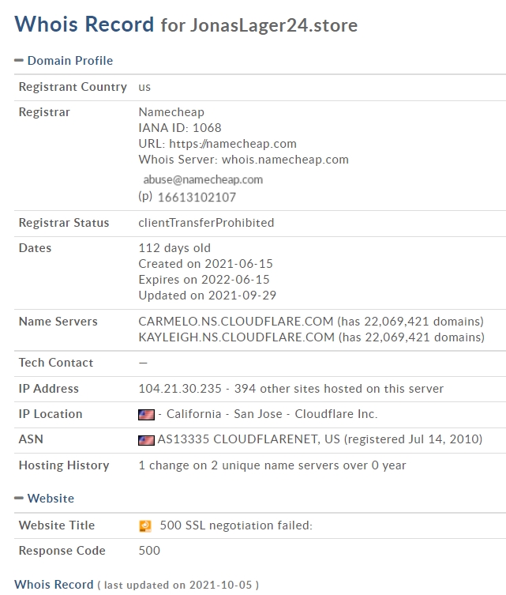Click the 394 other sites hosted text
Image resolution: width=506 pixels, height=595 pixels.
tap(339, 389)
